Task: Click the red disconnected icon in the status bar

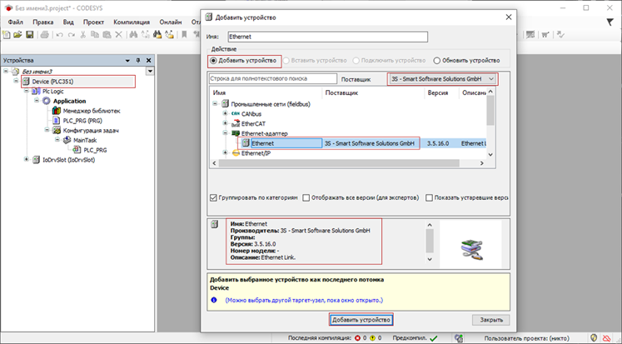Action: point(606,338)
